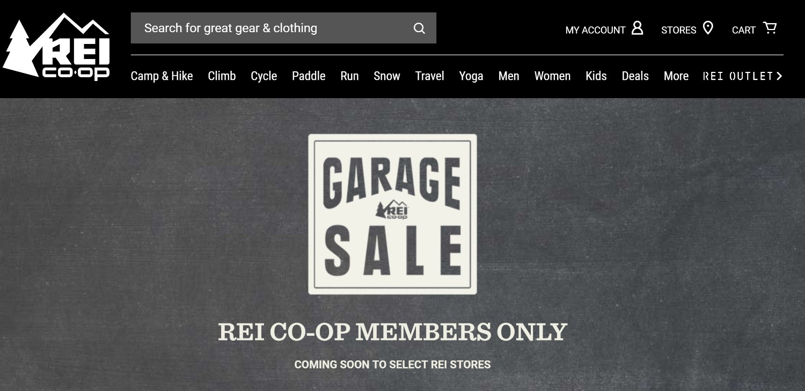Open the shopping cart icon
Viewport: 805px width, 391px height.
tap(770, 28)
